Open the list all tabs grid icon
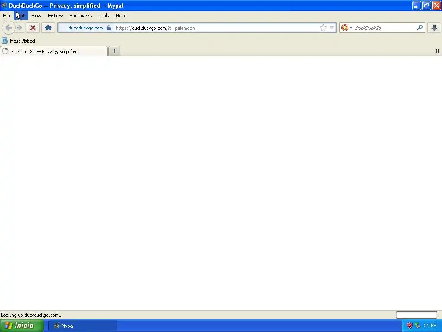 [438, 51]
